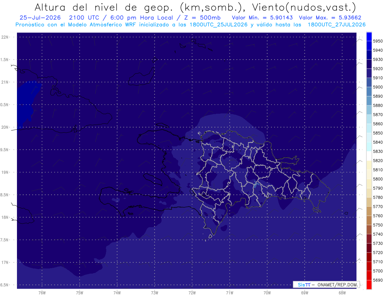Screen dimensions: 384x297
Task: Click the tan swatch between 5770 and 5760
Action: point(369,211)
